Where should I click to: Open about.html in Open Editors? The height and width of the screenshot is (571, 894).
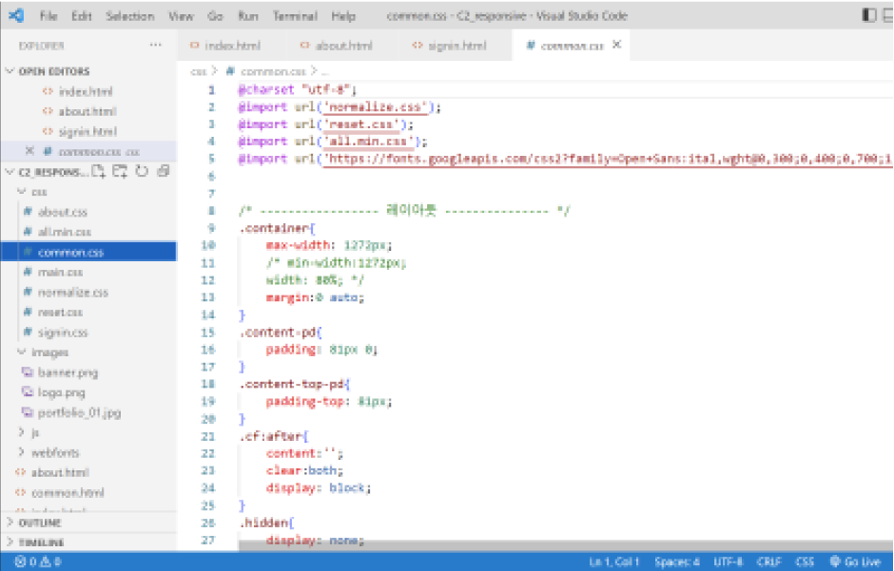click(87, 111)
